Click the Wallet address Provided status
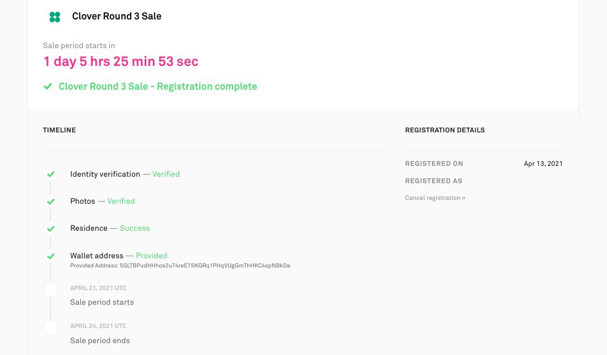607x355 pixels. pyautogui.click(x=151, y=256)
